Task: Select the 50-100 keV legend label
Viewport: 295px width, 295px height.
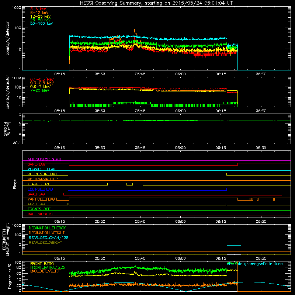Action: pos(42,24)
